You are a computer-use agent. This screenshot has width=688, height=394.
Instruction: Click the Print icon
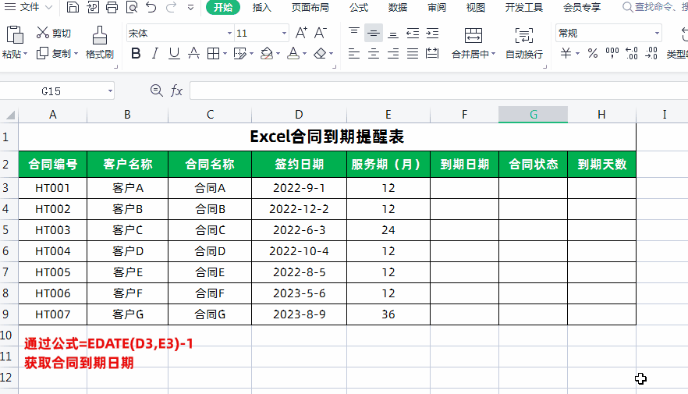point(112,7)
